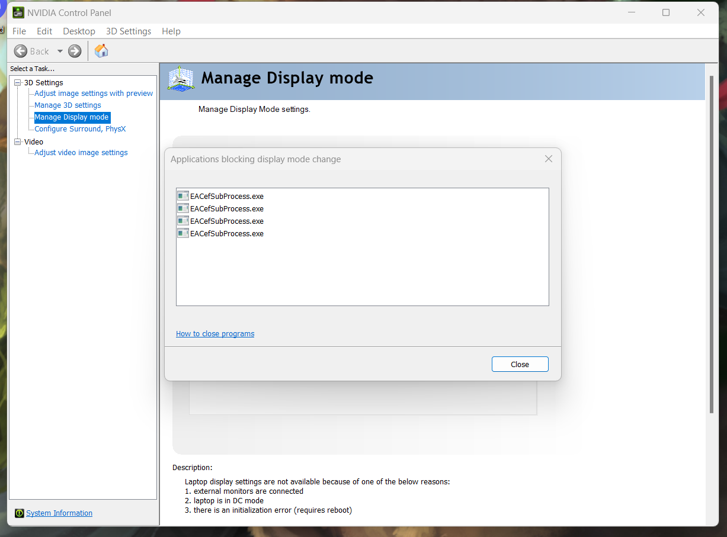The height and width of the screenshot is (537, 727).
Task: Click the NVIDIA Control Panel title bar icon
Action: coord(18,12)
